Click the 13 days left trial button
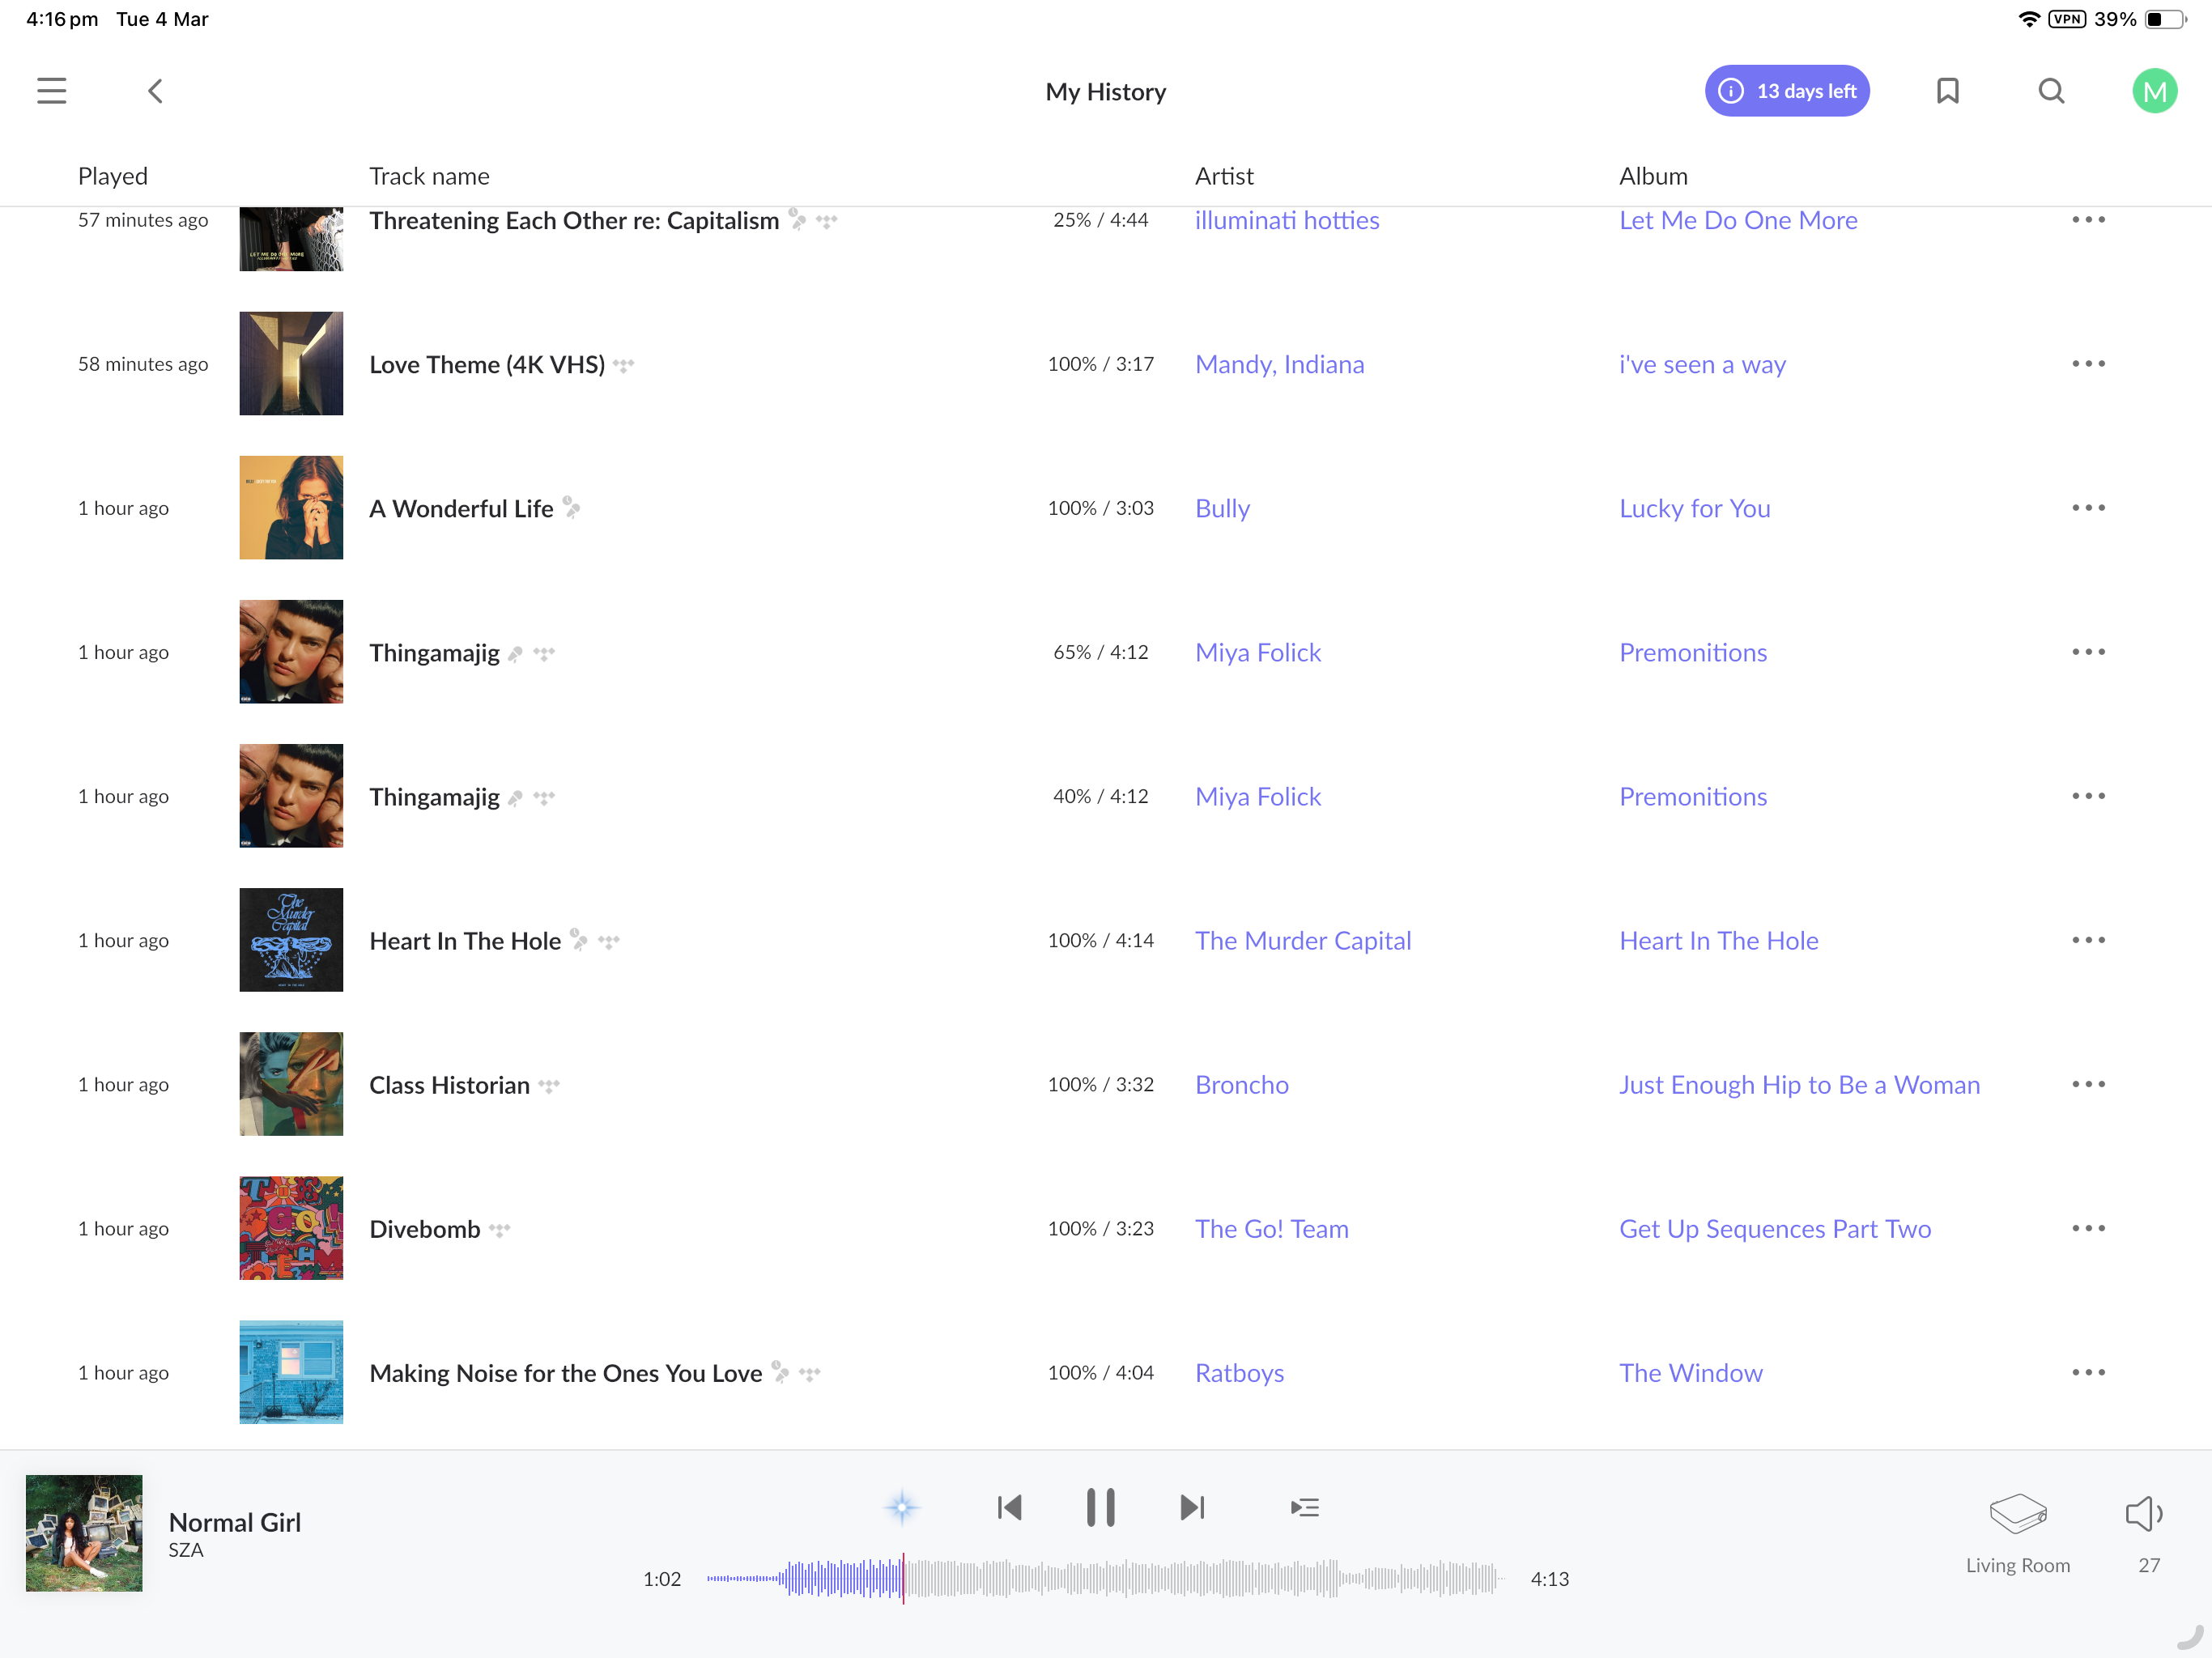This screenshot has height=1658, width=2212. 1787,91
